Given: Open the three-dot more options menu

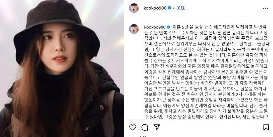Looking at the screenshot, I should [266, 8].
